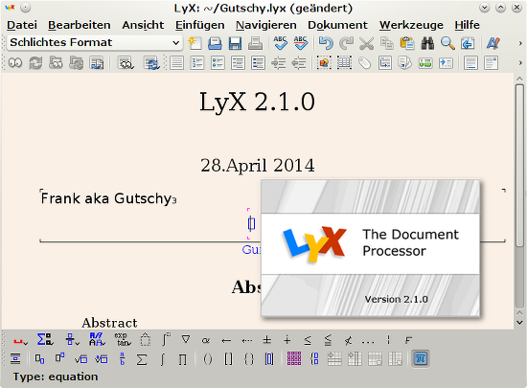Open the math fonts dropdown

coord(97,340)
